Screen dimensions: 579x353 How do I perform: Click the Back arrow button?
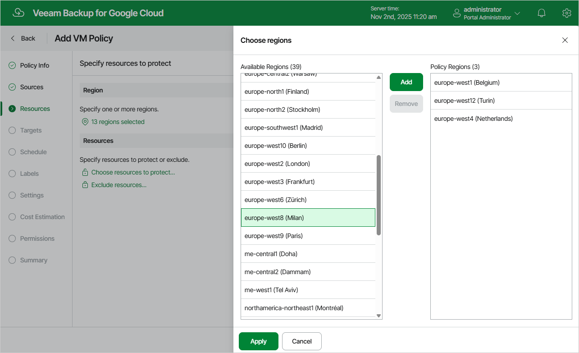(x=23, y=38)
